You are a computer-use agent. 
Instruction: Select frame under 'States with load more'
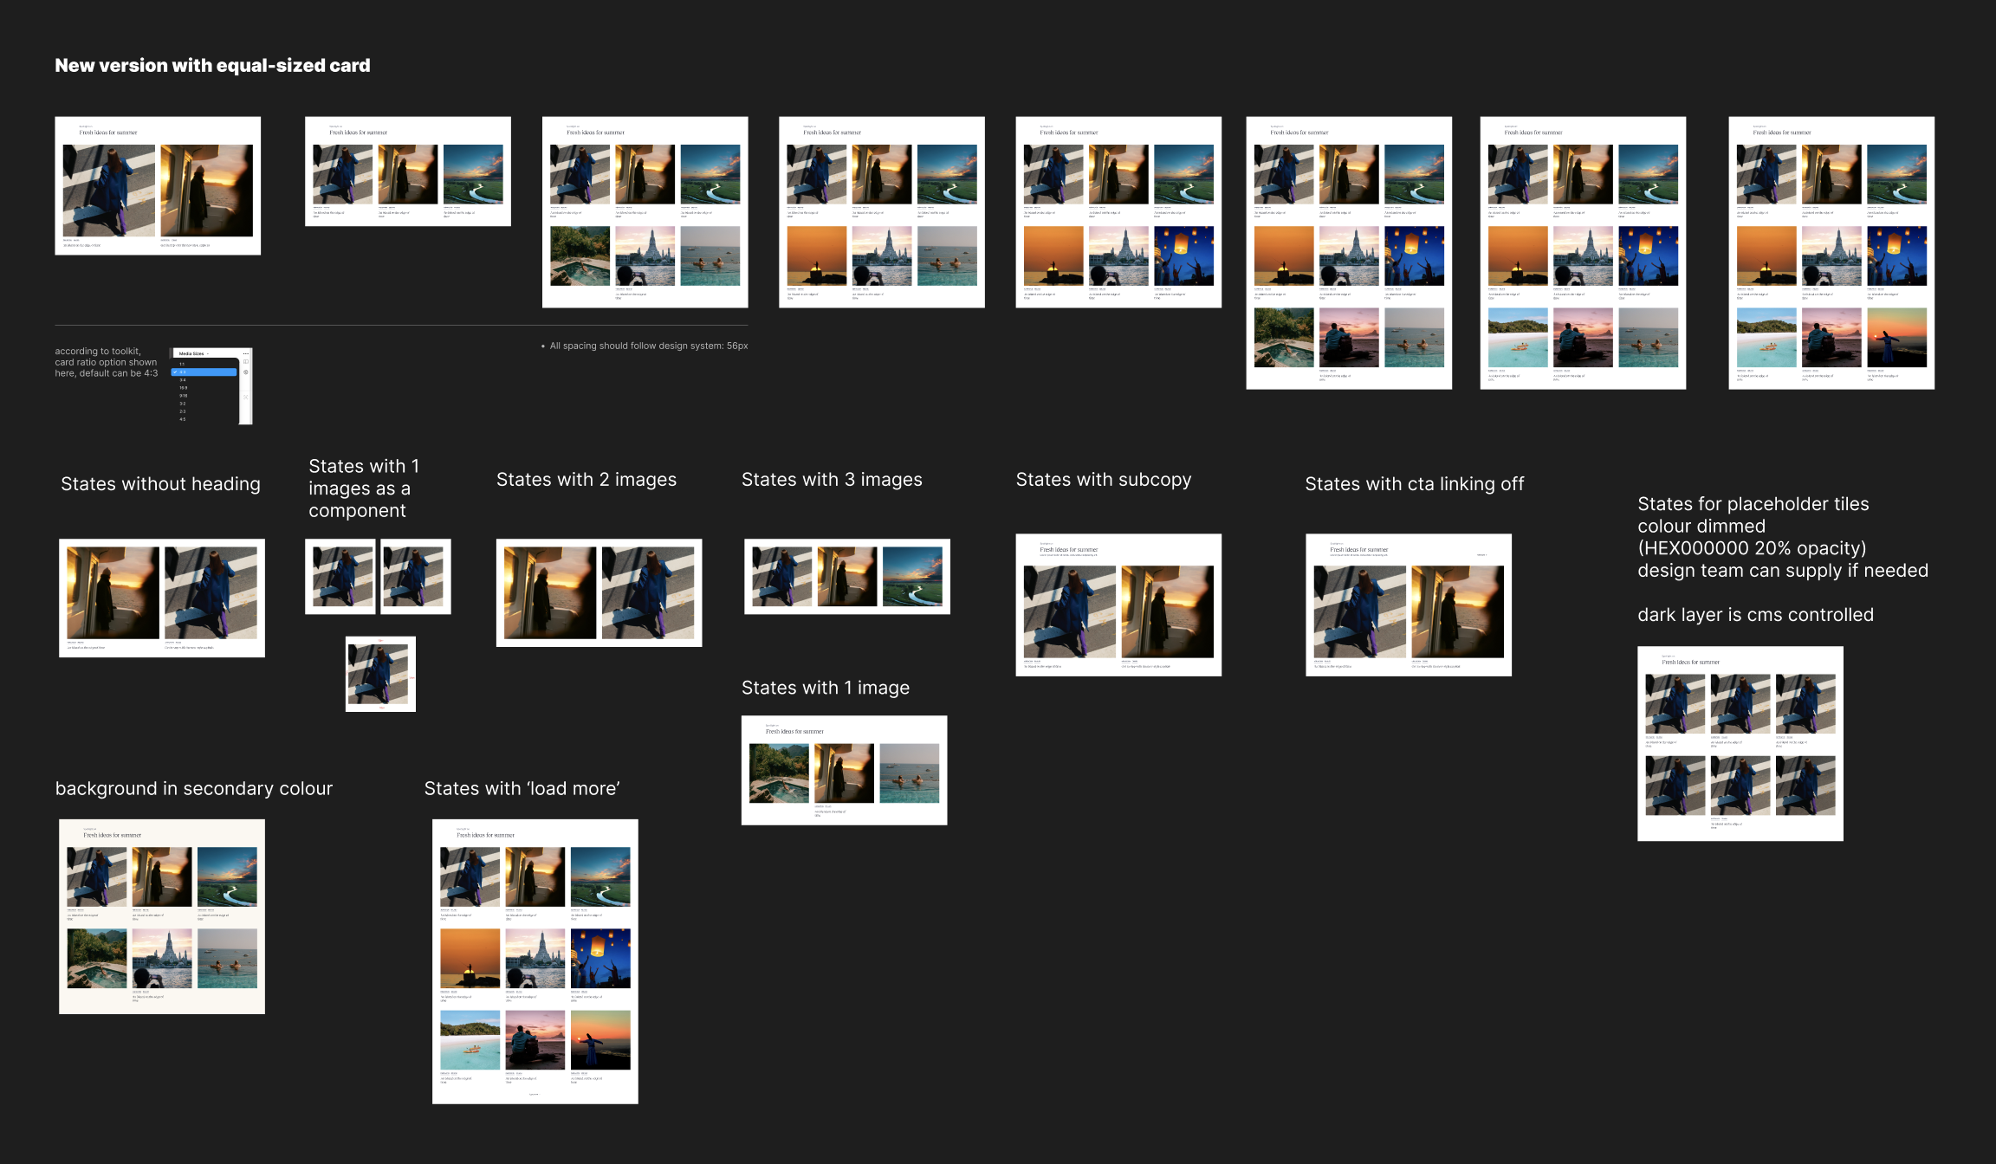(x=535, y=961)
